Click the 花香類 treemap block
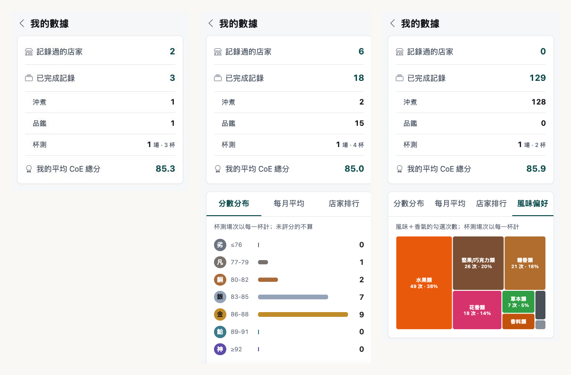Screen dimensions: 571x375 tap(477, 310)
